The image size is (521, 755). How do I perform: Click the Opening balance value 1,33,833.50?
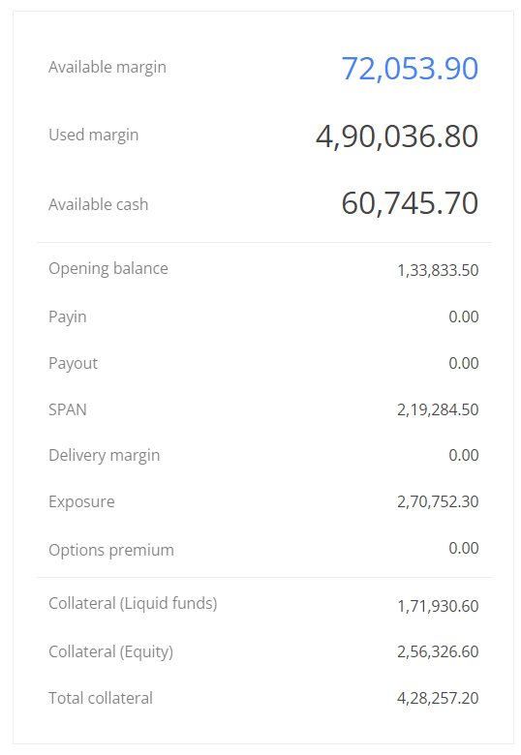pos(438,271)
